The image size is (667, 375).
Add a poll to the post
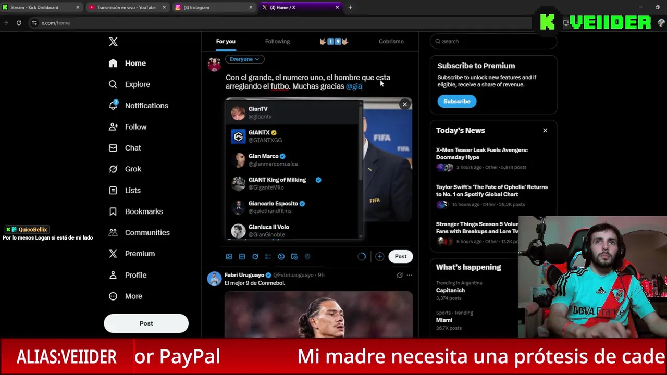click(268, 256)
